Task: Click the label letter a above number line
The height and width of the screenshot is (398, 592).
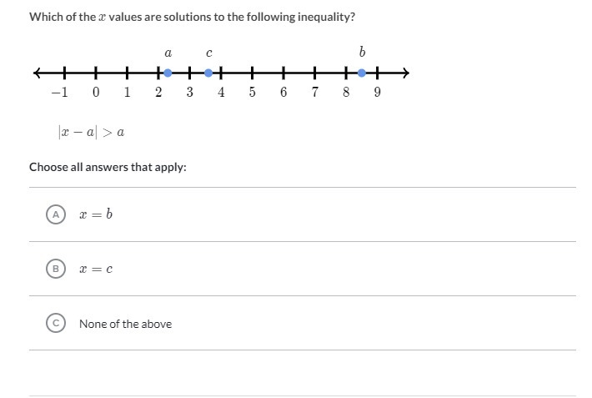Action: [168, 53]
